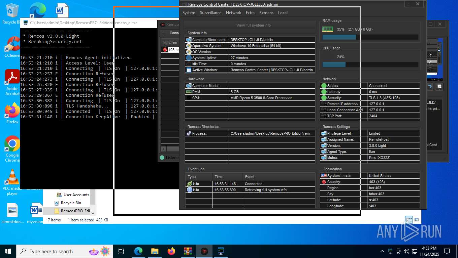458x258 pixels.
Task: Open the CCleaner desktop shortcut
Action: tap(12, 47)
